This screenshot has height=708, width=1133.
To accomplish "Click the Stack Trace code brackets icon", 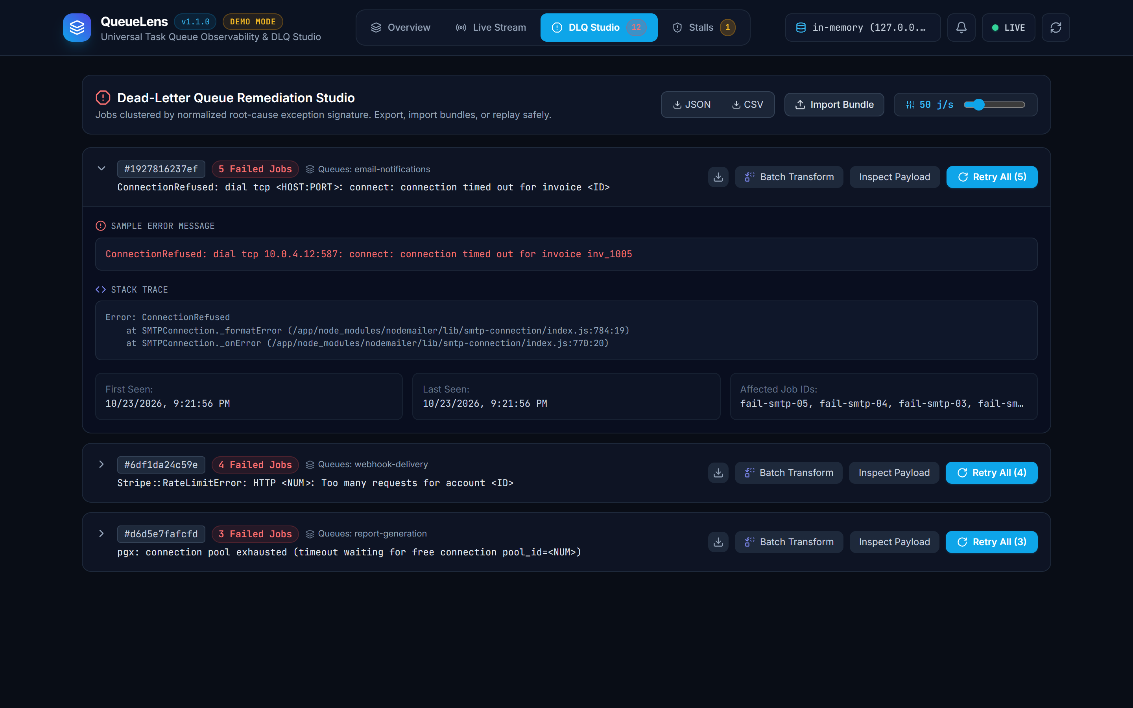I will [101, 289].
